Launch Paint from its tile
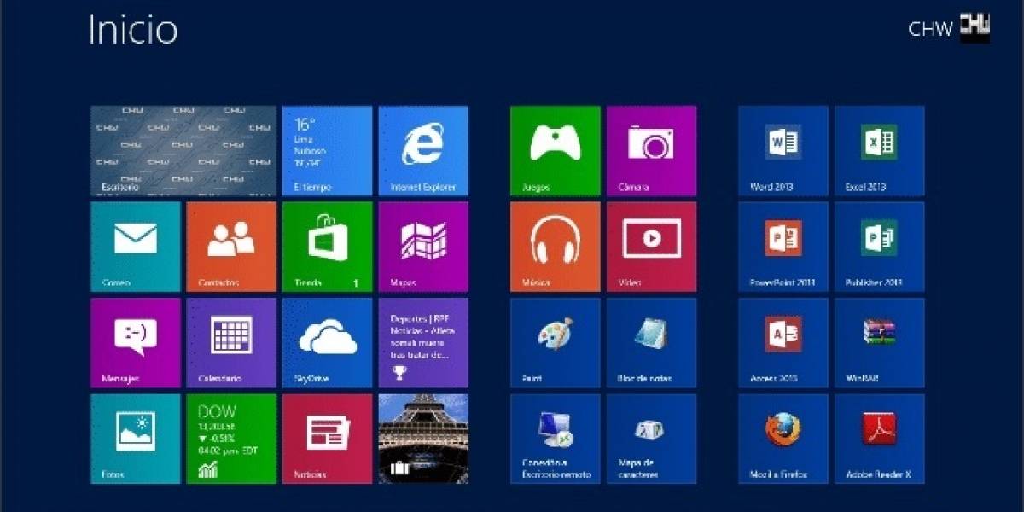The width and height of the screenshot is (1024, 512). [x=556, y=343]
